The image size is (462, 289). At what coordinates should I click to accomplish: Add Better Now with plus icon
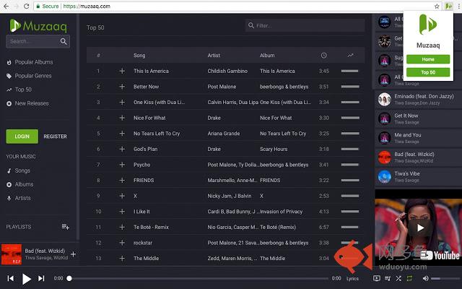coord(122,87)
